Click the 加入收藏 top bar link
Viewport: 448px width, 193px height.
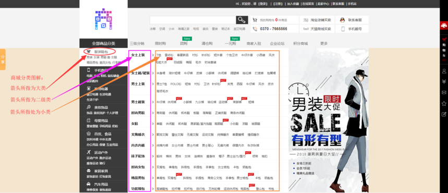click(293, 4)
